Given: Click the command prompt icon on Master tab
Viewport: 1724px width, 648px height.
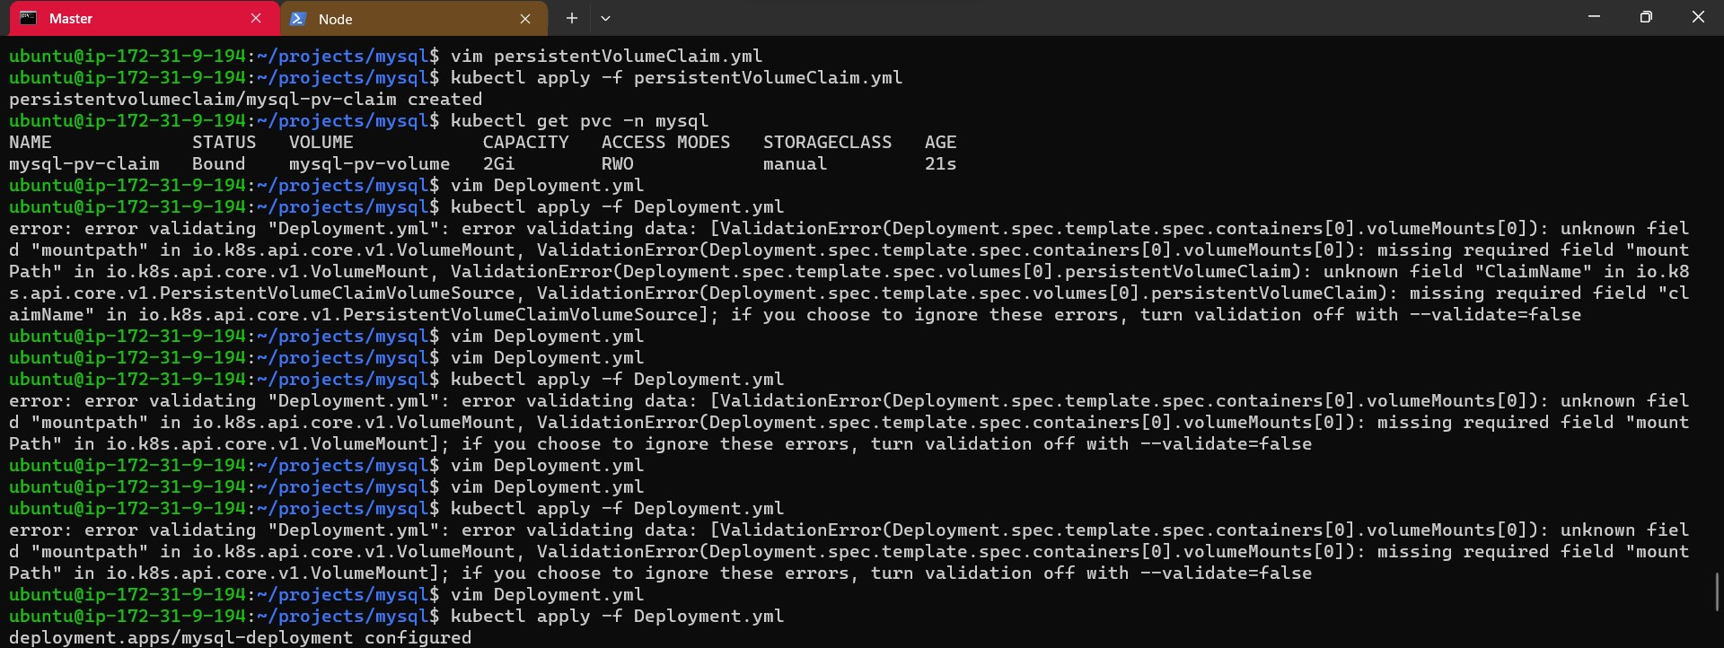Looking at the screenshot, I should point(29,18).
